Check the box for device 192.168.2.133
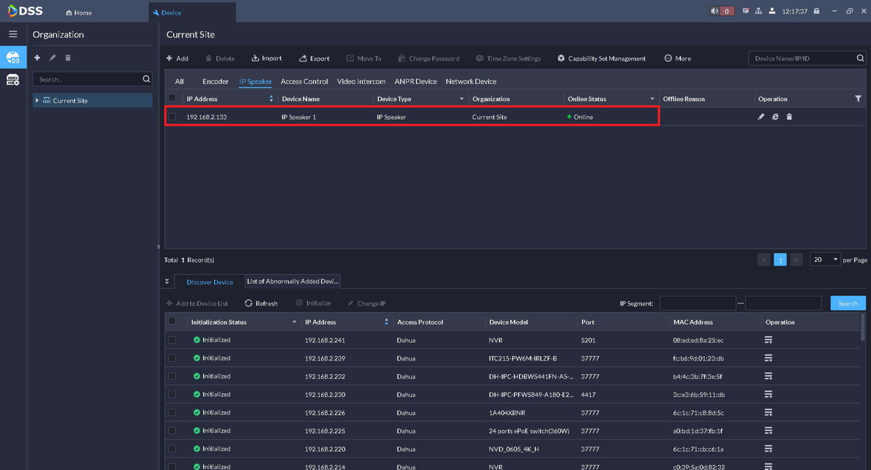Image resolution: width=871 pixels, height=470 pixels. (172, 117)
